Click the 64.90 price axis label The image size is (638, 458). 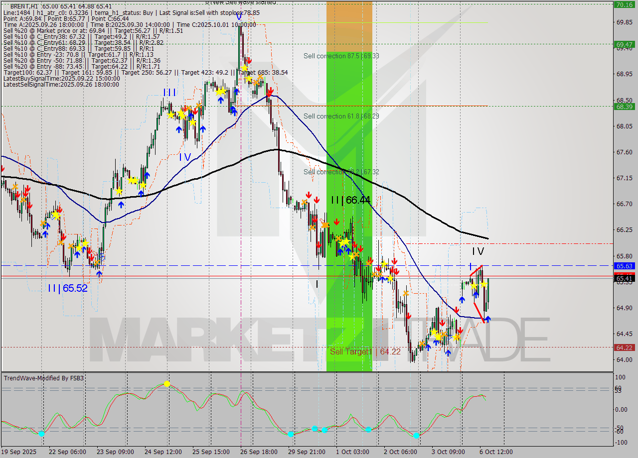click(625, 308)
